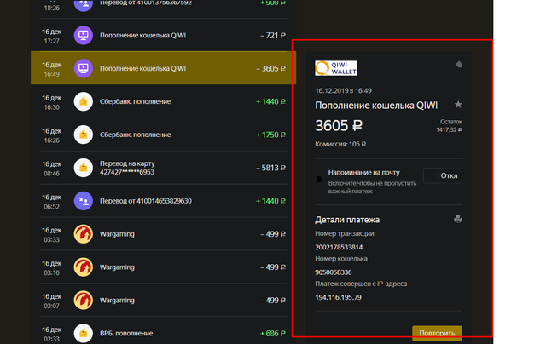Open Перевод от 410014653829630 entry
Screen dimensions: 546x344
click(x=163, y=201)
